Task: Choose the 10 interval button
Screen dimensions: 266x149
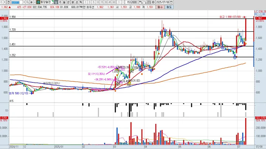Action: [98, 2]
